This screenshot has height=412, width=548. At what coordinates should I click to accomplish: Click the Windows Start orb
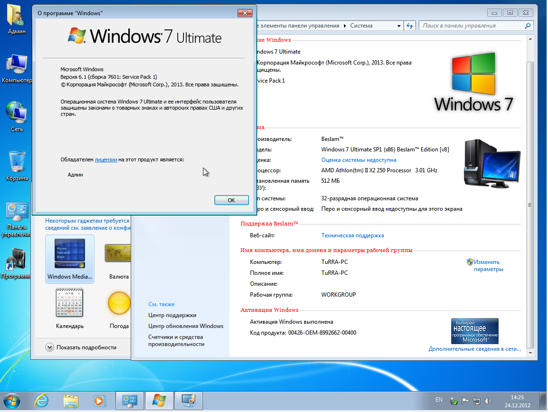(x=11, y=400)
